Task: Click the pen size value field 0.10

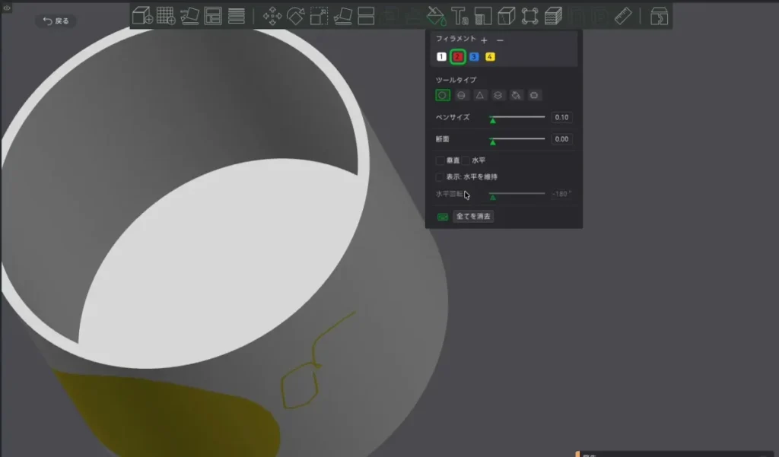Action: coord(561,117)
